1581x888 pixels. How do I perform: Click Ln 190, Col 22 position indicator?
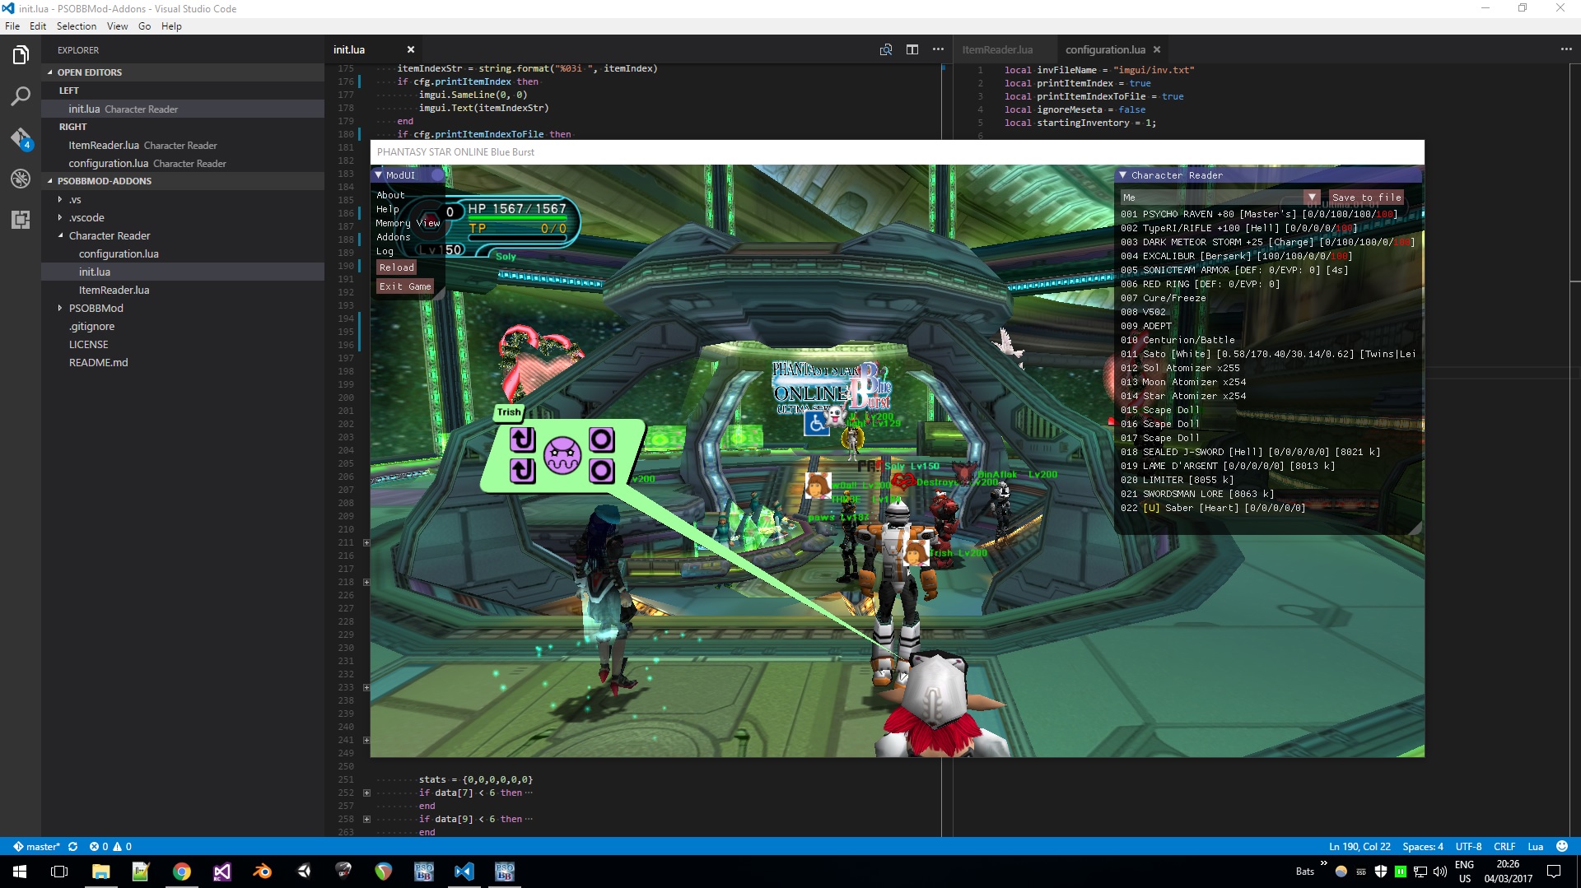(x=1359, y=847)
